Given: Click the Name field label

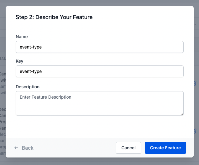Looking at the screenshot, I should (x=22, y=37).
